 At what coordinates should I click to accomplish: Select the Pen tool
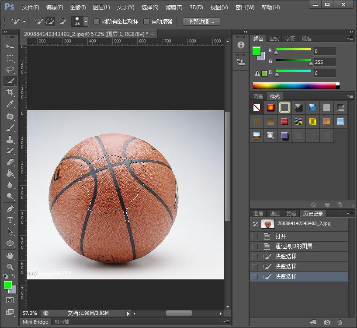[x=10, y=209]
